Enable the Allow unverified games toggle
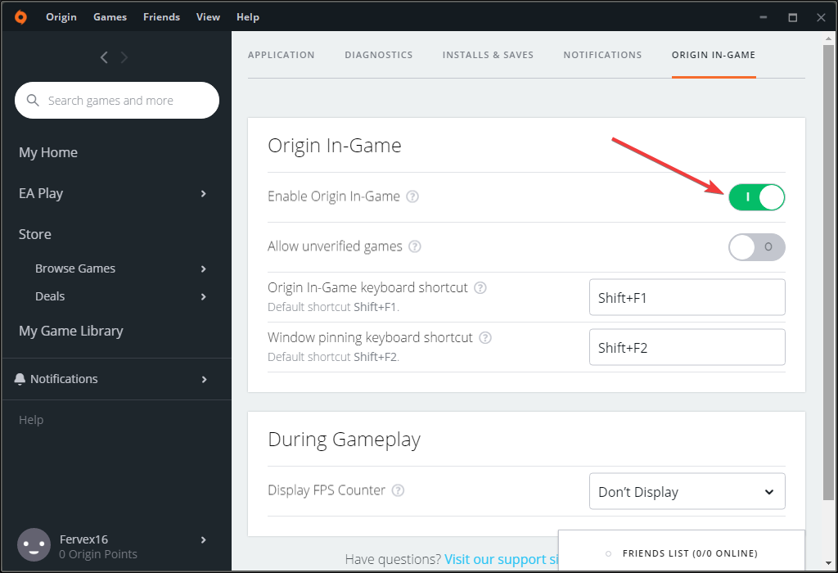This screenshot has width=838, height=573. [x=756, y=246]
